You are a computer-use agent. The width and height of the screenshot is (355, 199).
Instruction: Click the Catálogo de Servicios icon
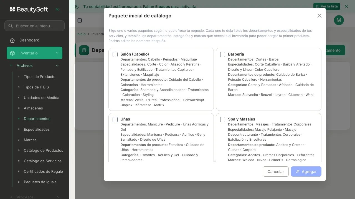[19, 161]
